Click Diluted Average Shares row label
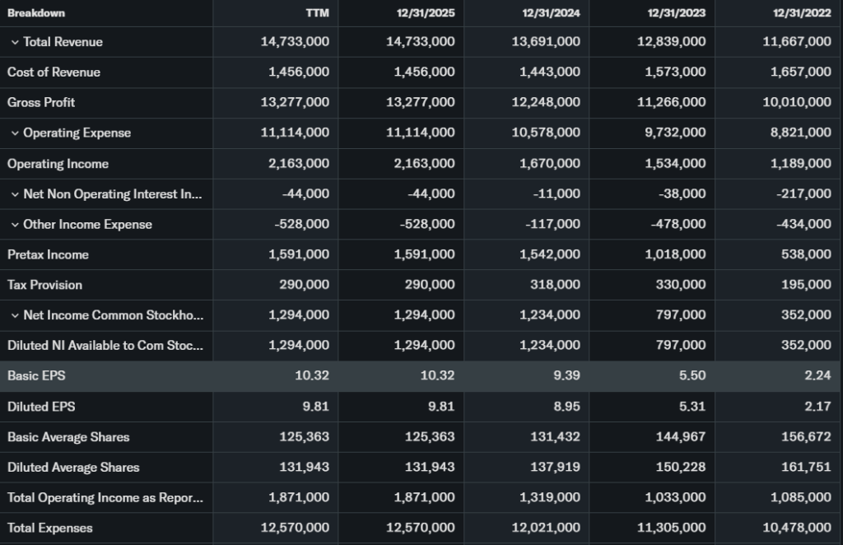The image size is (843, 545). pyautogui.click(x=73, y=468)
